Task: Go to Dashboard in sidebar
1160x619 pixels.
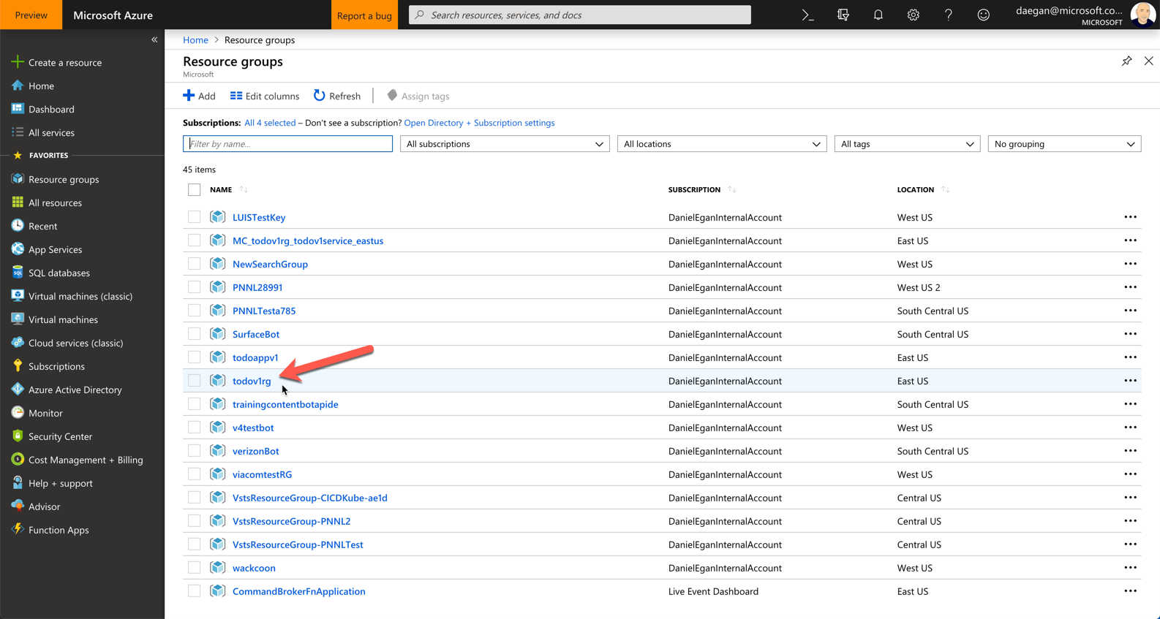Action: point(51,109)
